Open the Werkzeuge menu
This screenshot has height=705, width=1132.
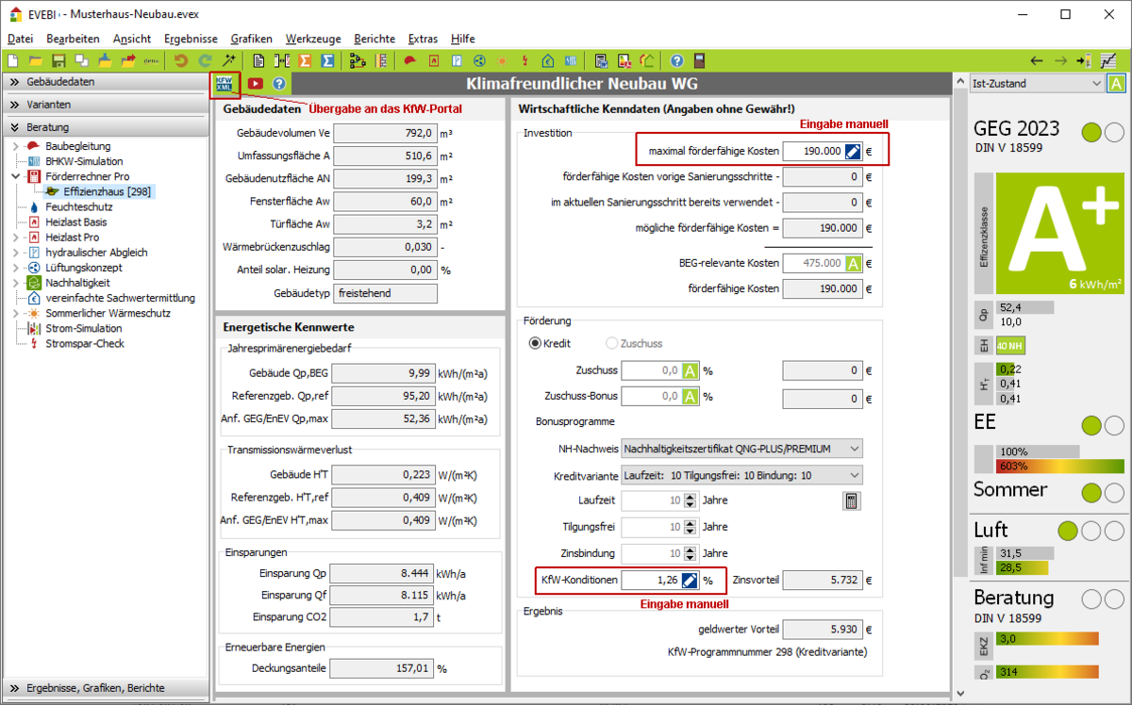pyautogui.click(x=314, y=39)
